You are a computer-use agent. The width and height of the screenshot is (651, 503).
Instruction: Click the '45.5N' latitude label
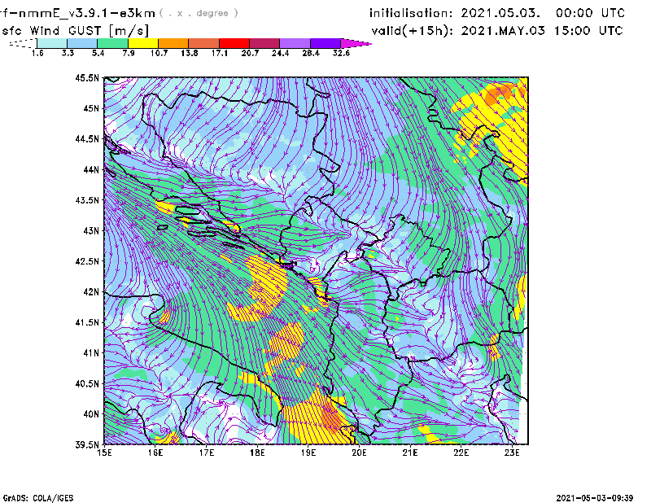pos(87,77)
